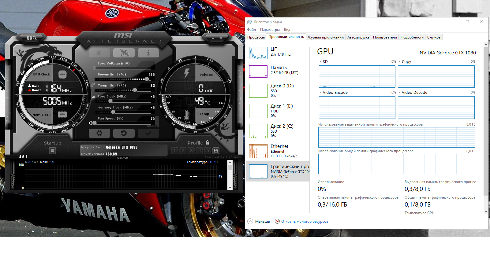This screenshot has width=490, height=264.
Task: Open Afterburner system information 'i' button
Action: (148, 53)
